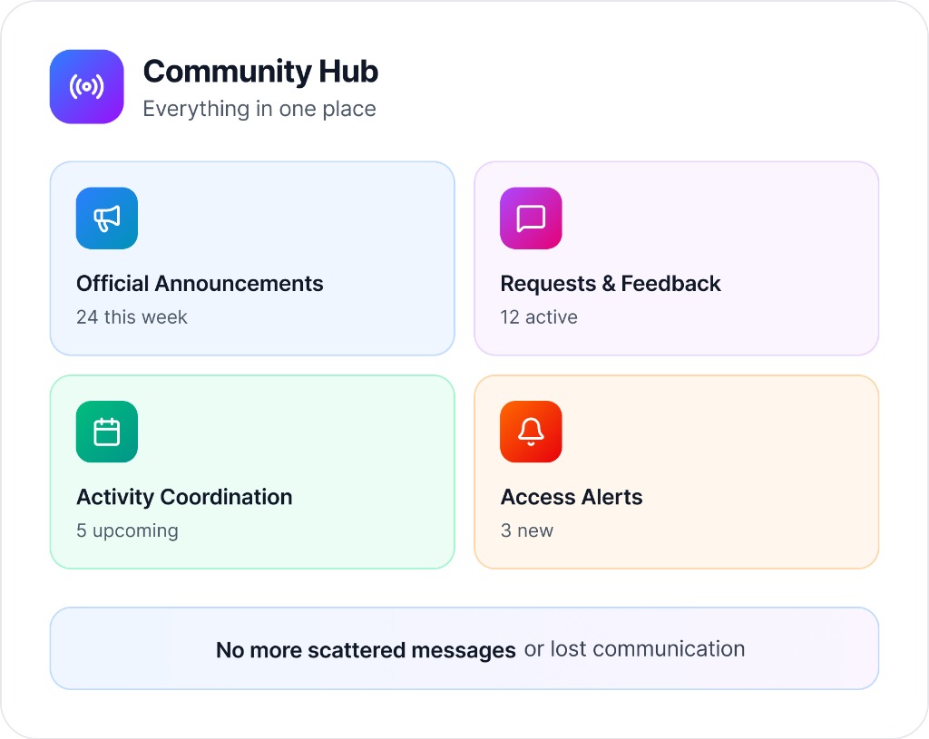Click "No more scattered messages" bold text
Screen dimensions: 929x739
coord(366,650)
